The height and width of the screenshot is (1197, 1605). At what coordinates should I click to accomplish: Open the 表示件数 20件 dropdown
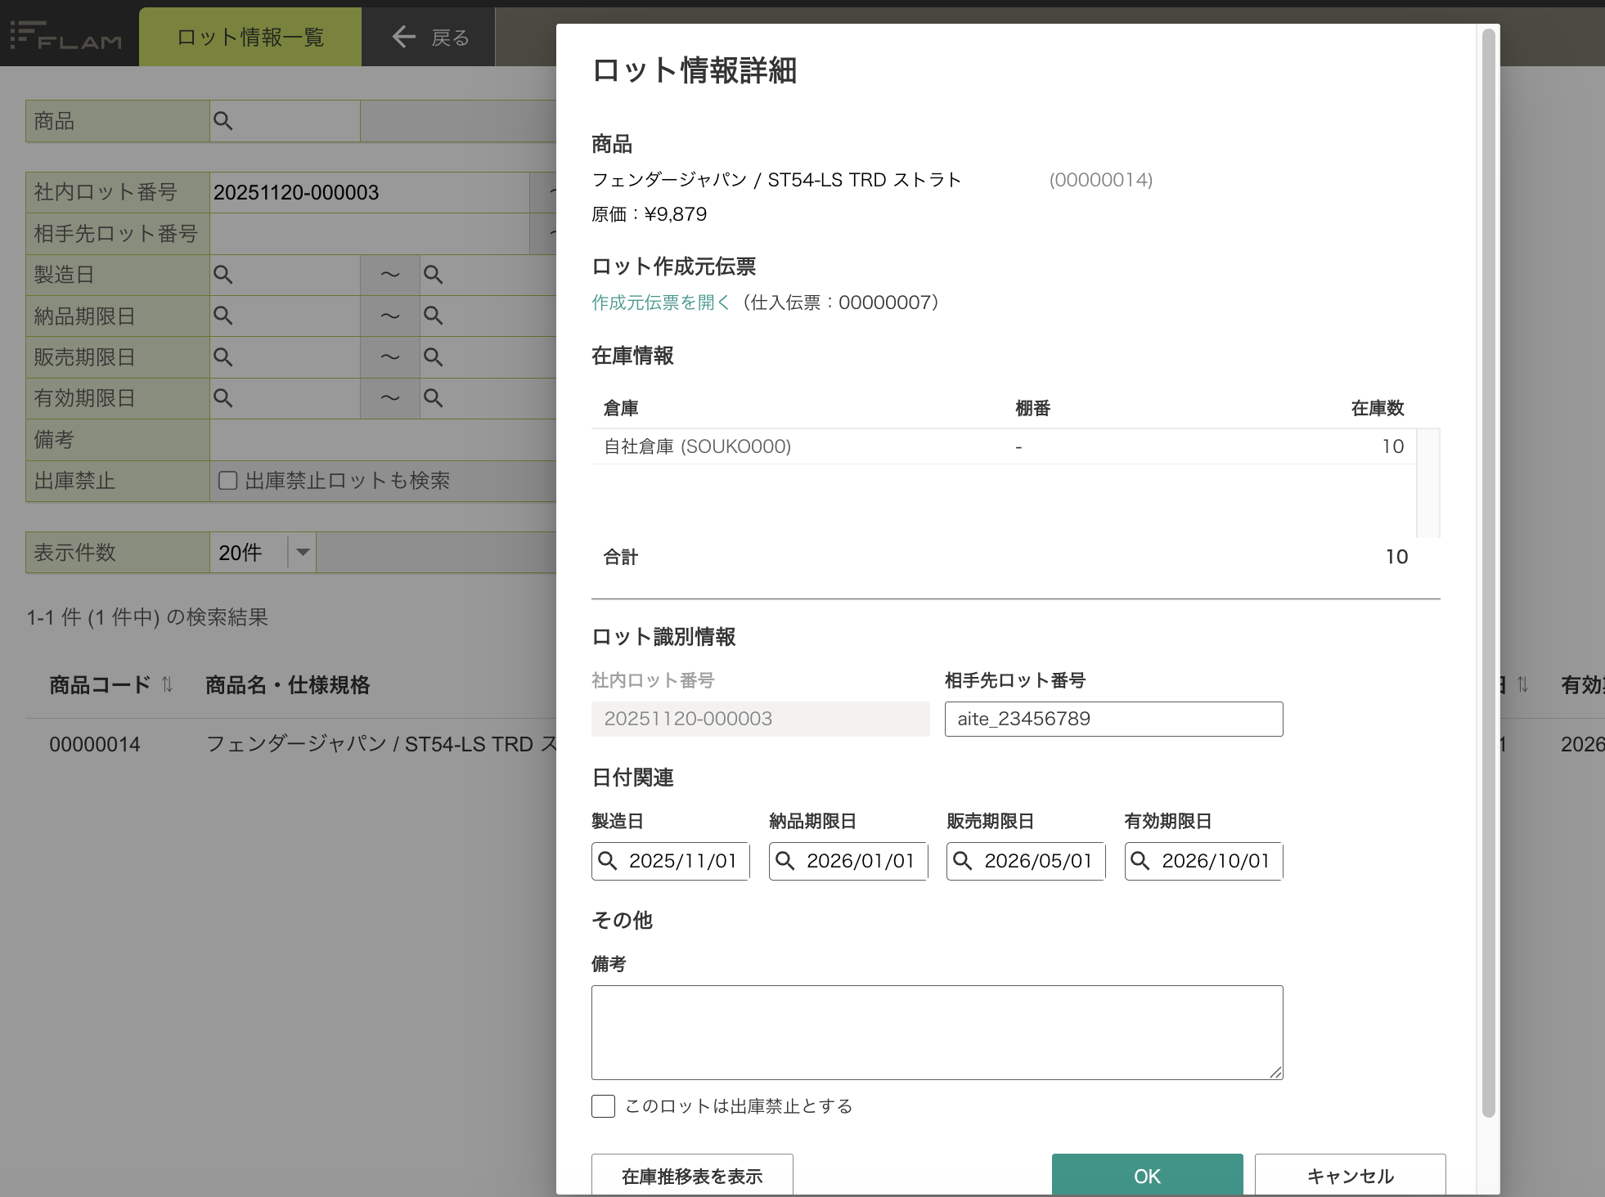(263, 553)
